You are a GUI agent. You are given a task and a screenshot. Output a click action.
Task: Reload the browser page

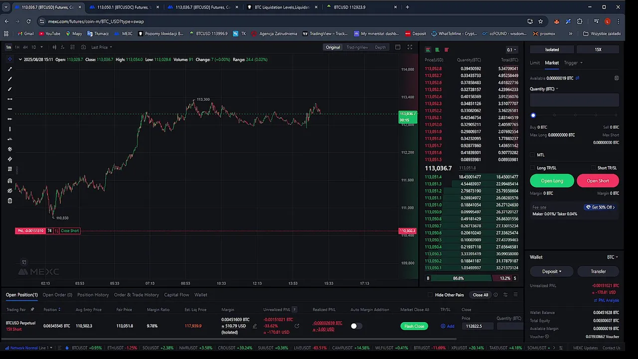pos(28,21)
